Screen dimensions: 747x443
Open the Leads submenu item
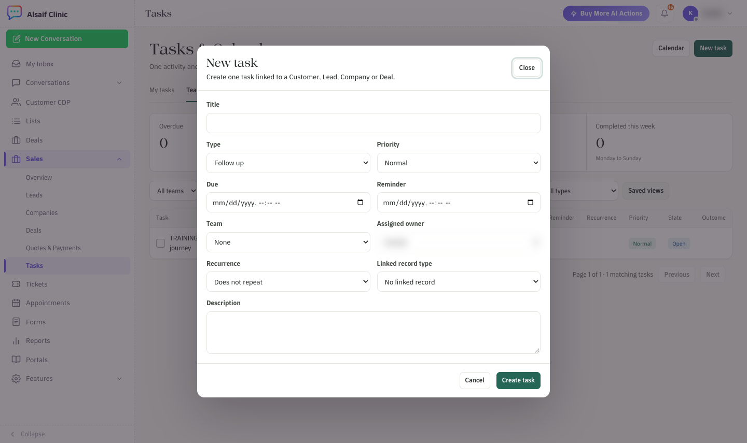click(x=34, y=195)
